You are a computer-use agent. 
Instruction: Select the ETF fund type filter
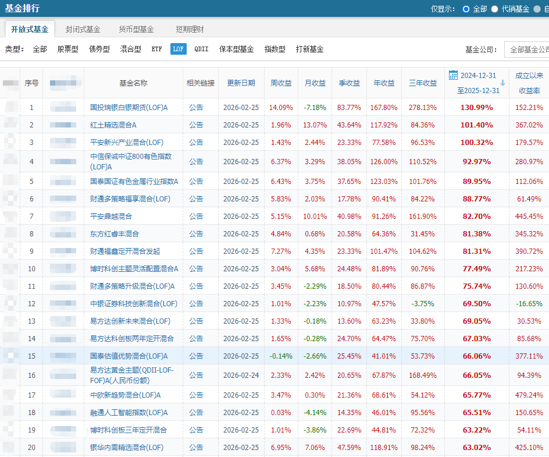[156, 49]
